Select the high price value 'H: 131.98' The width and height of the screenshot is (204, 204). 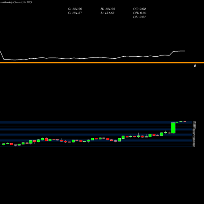(108, 9)
